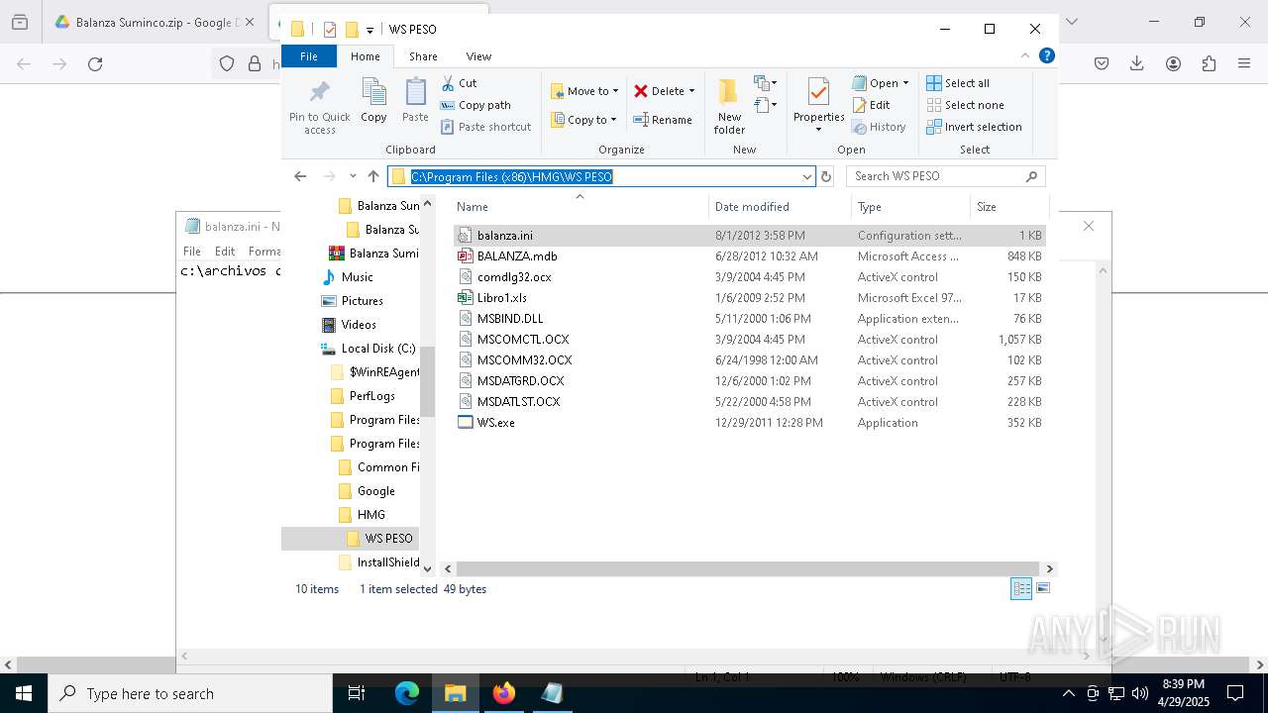The height and width of the screenshot is (713, 1268).
Task: Click Edit in ribbon
Action: (x=872, y=105)
